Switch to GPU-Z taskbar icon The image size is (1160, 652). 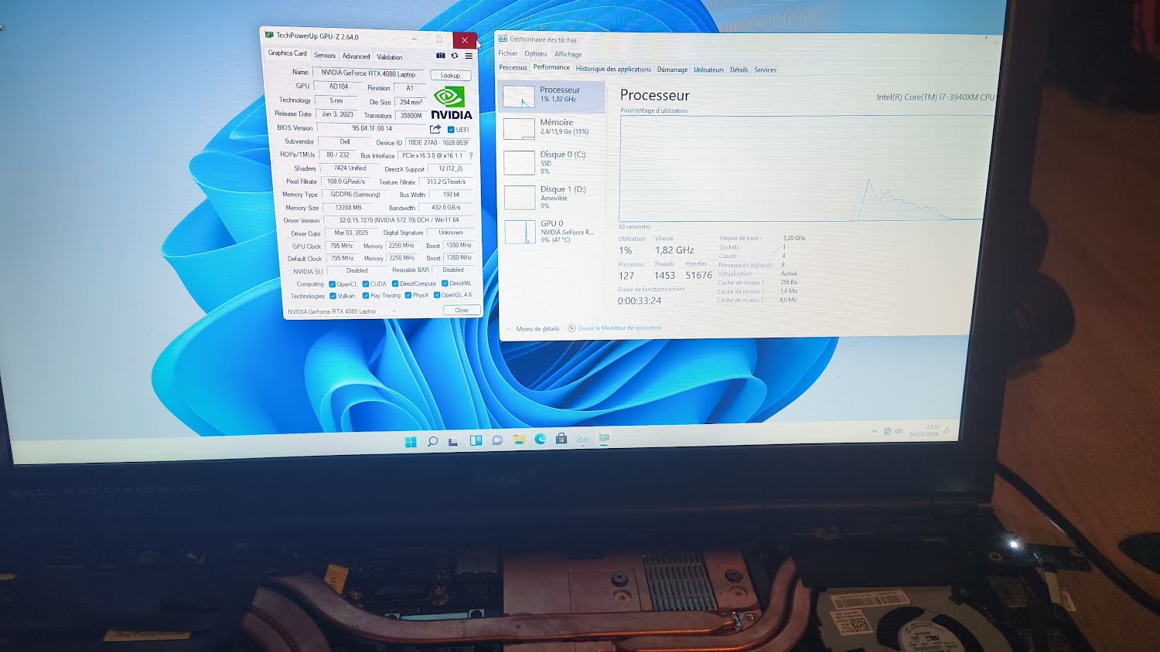coord(604,438)
